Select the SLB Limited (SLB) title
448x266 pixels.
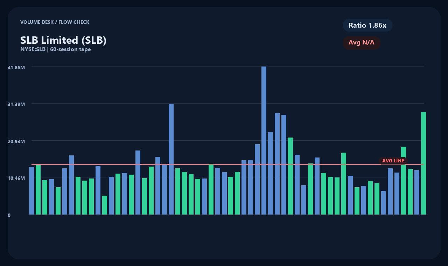coord(63,40)
